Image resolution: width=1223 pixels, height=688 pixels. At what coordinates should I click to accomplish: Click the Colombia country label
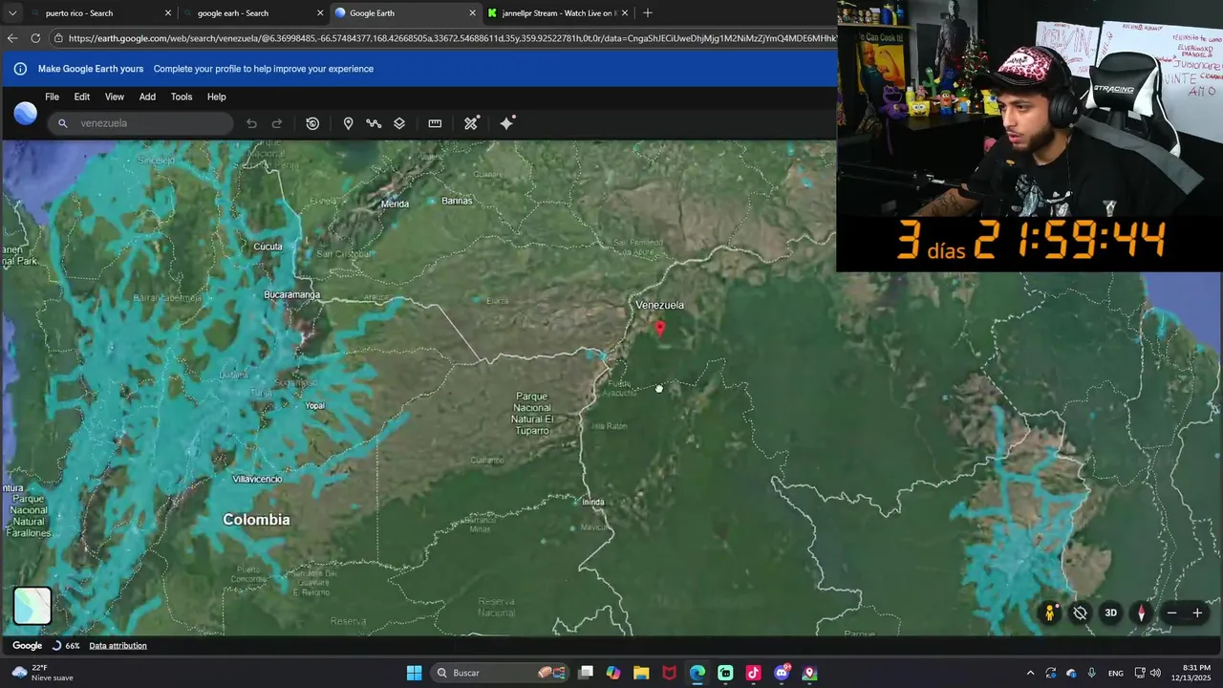(x=256, y=520)
